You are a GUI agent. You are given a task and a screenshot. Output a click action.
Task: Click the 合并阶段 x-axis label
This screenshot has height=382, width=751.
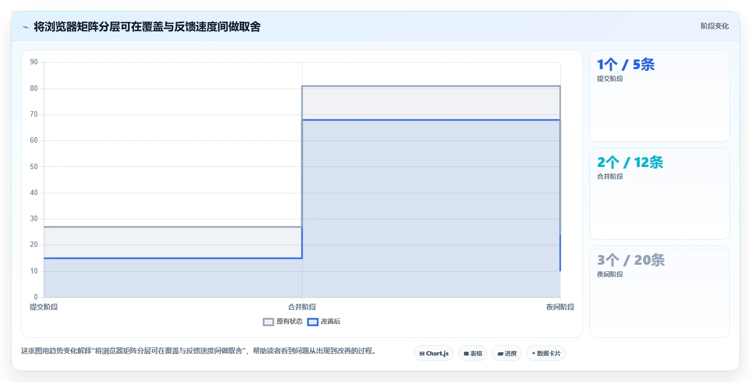coord(302,307)
